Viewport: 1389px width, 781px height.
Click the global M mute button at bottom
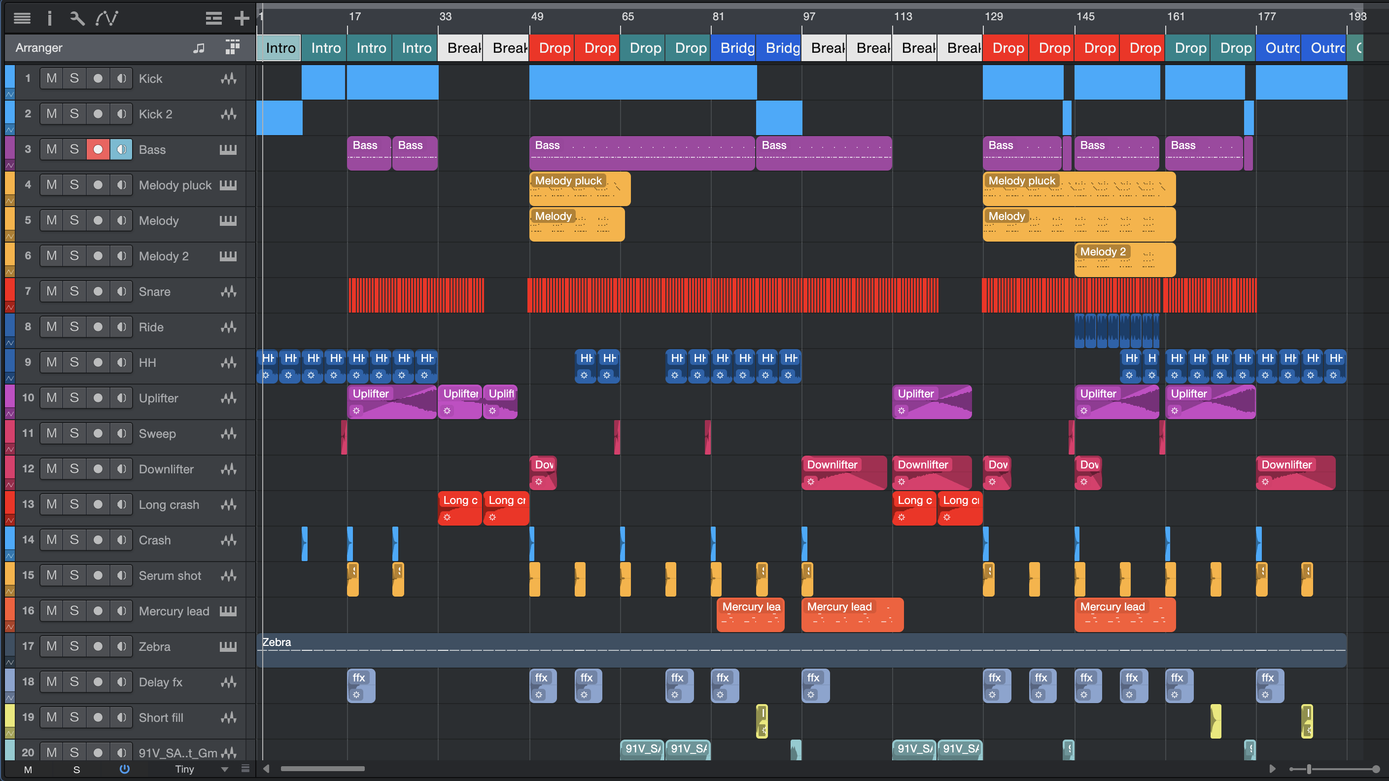pos(28,770)
